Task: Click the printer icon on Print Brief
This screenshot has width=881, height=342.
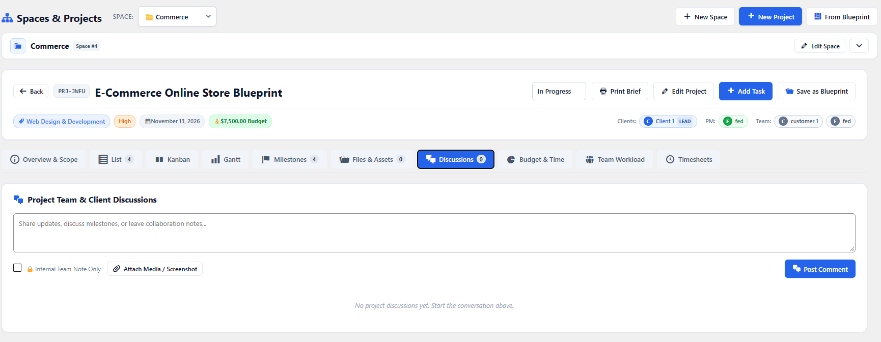Action: click(x=603, y=92)
